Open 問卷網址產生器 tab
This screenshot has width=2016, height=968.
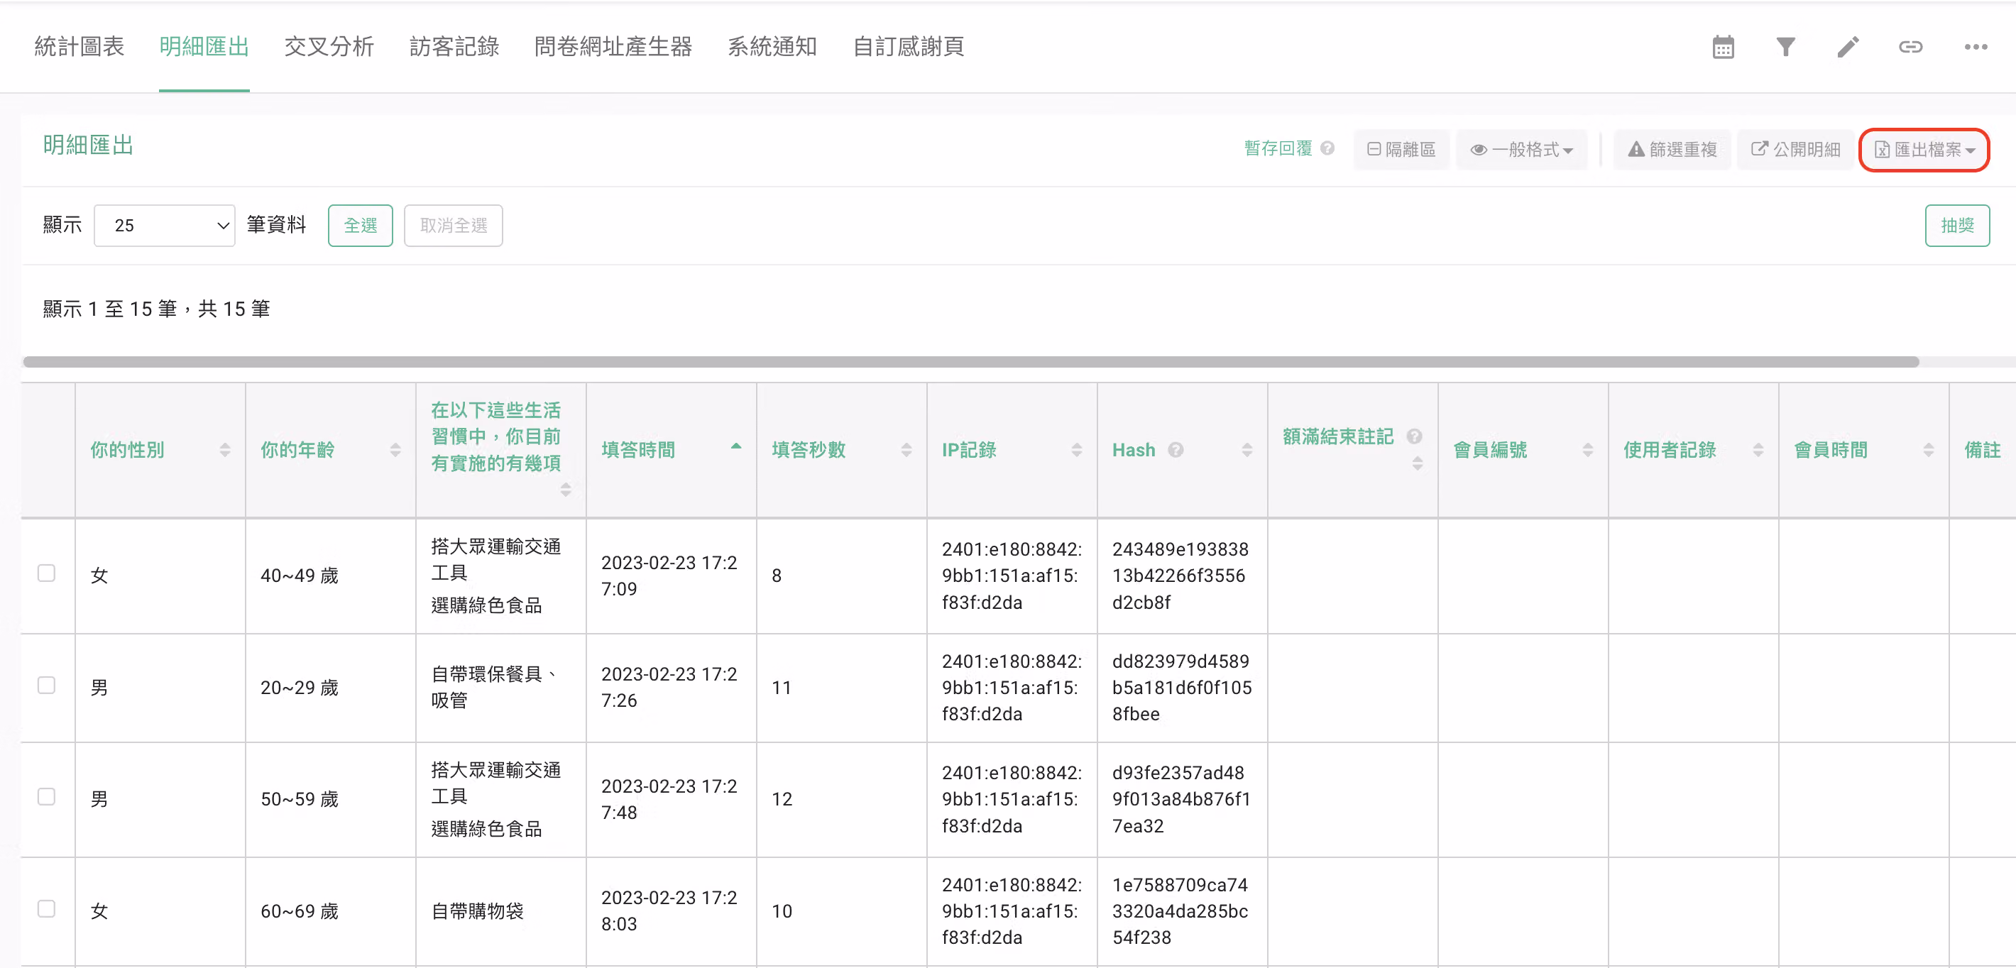613,47
